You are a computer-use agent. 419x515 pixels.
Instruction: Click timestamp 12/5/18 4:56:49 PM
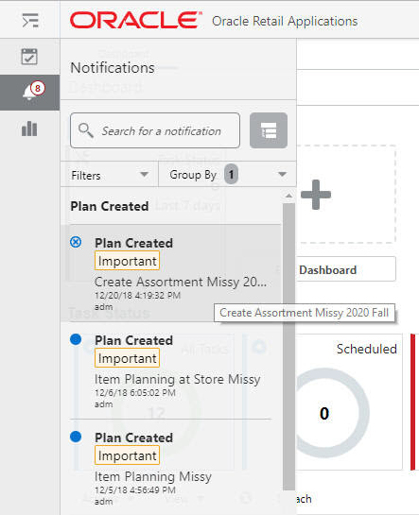135,489
